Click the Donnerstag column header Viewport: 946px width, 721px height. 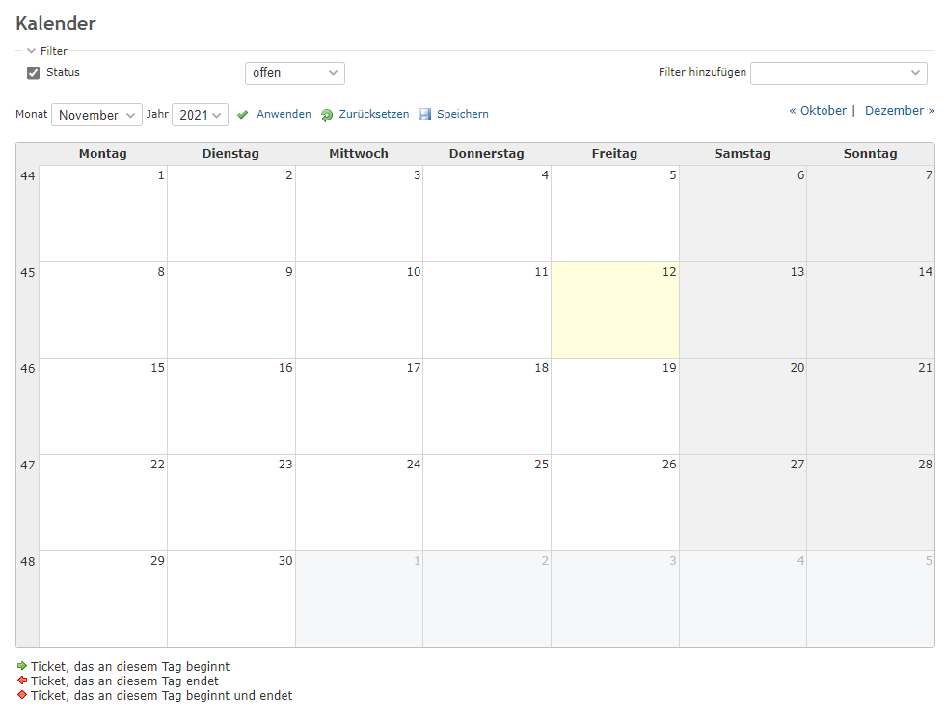[486, 153]
